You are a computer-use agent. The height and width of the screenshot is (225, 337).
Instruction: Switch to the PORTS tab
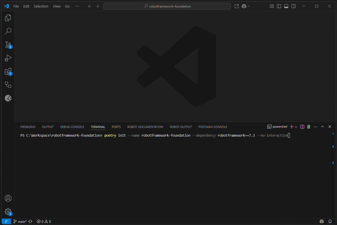116,127
